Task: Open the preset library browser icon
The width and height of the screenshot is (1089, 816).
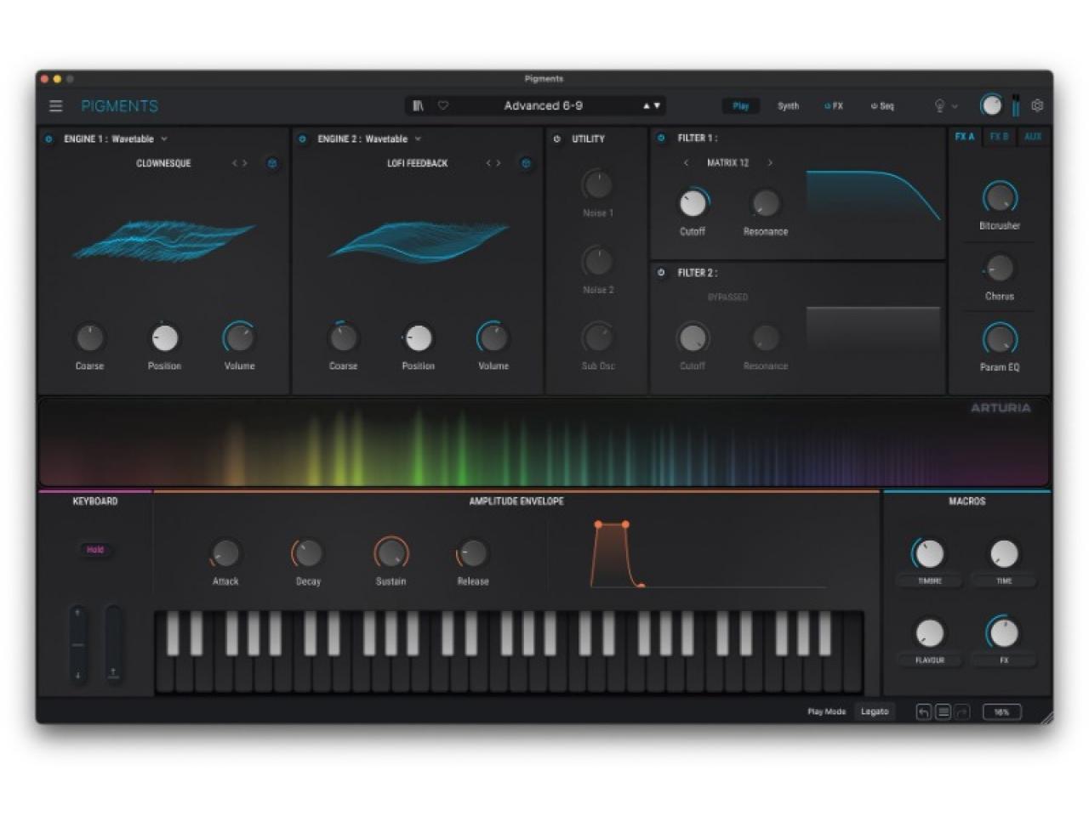Action: (x=418, y=105)
